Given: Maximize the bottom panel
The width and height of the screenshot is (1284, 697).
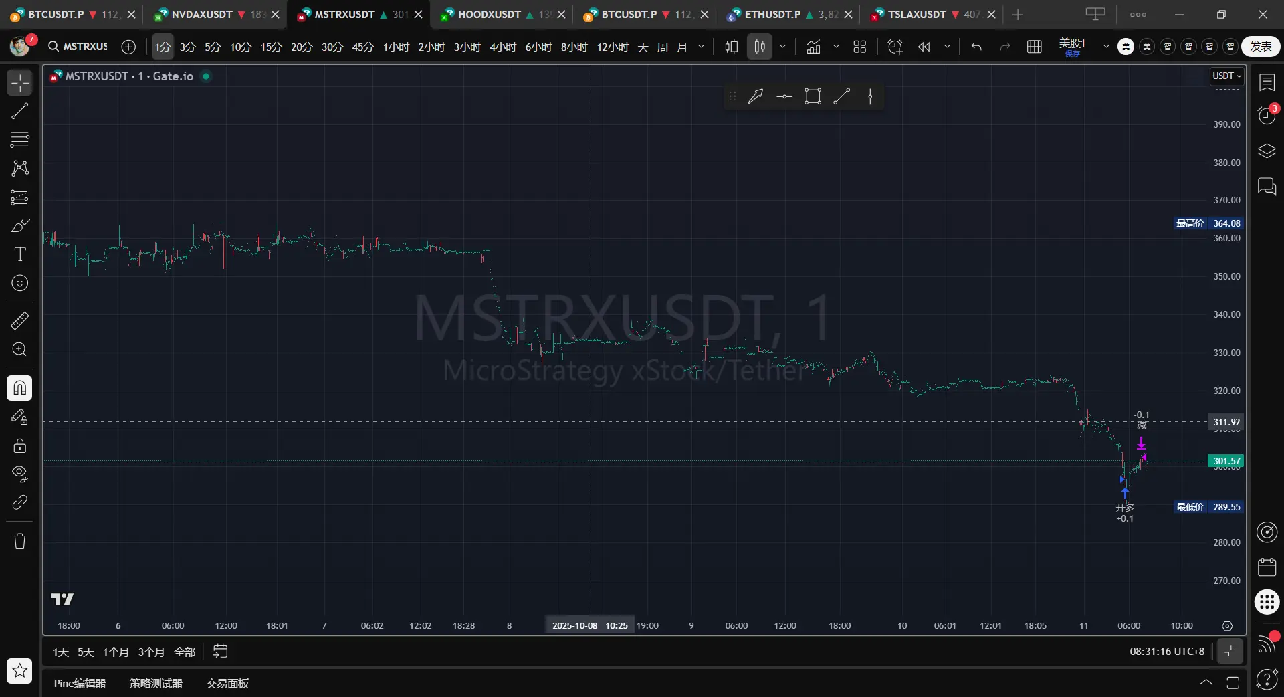Looking at the screenshot, I should (1233, 683).
